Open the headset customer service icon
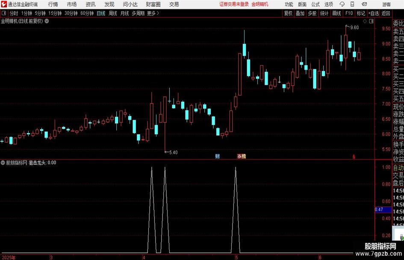The height and width of the screenshot is (260, 404). tap(342, 4)
